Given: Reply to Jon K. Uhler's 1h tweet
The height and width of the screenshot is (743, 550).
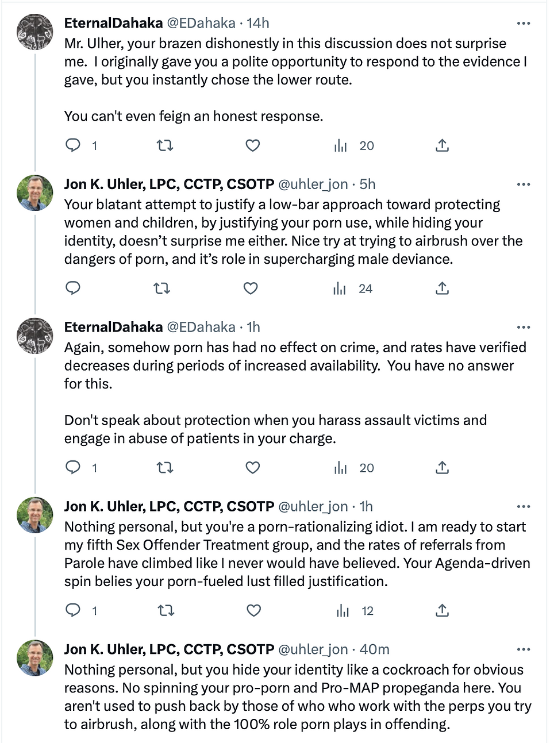Looking at the screenshot, I should (73, 610).
